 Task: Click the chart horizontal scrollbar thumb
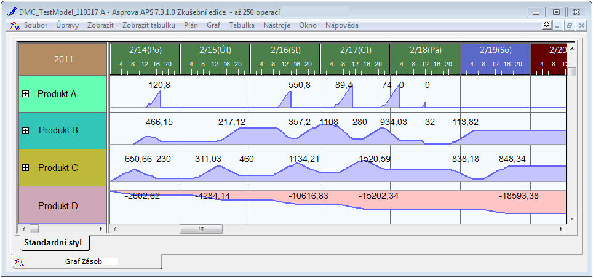[201, 229]
